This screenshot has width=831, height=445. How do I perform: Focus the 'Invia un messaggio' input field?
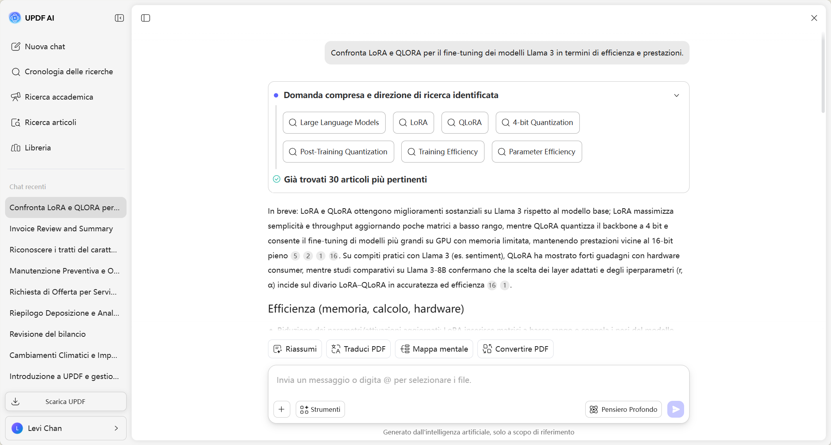pos(479,380)
